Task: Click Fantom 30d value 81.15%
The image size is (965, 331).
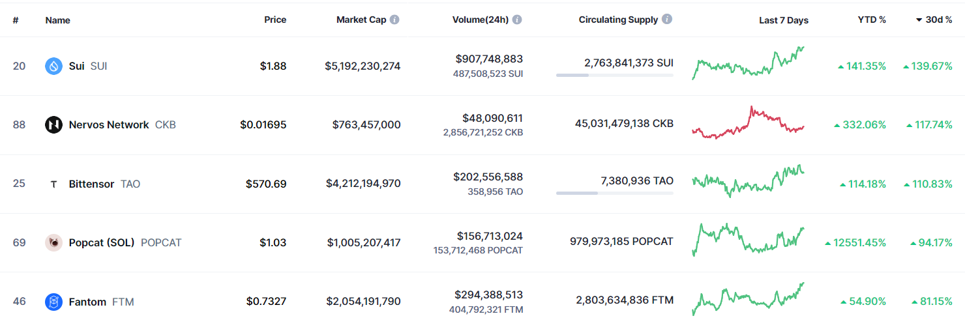Action: [932, 302]
